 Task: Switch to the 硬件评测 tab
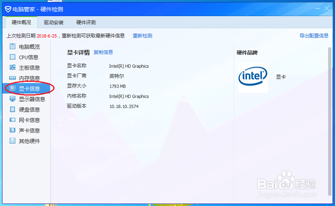tap(86, 23)
